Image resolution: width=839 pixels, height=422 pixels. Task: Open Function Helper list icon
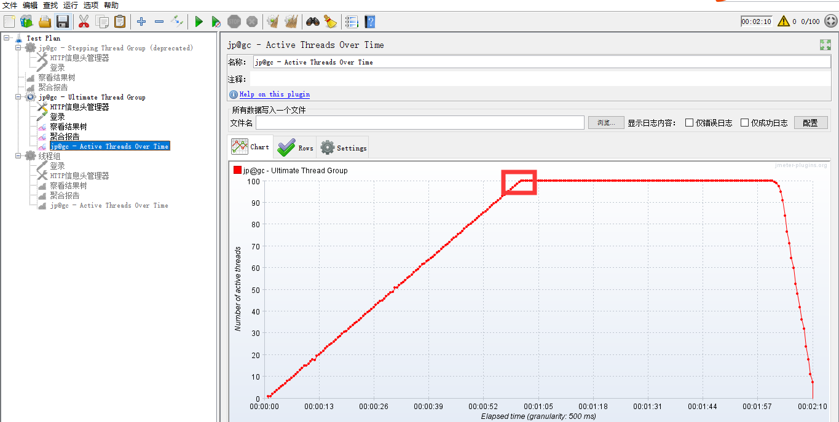click(x=352, y=21)
